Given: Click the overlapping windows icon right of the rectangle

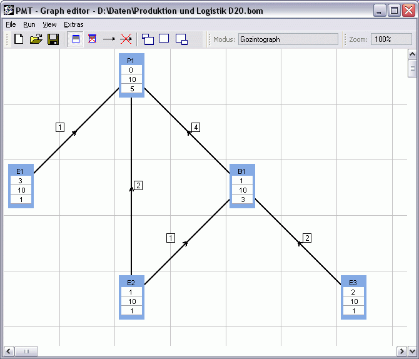Looking at the screenshot, I should (x=182, y=39).
